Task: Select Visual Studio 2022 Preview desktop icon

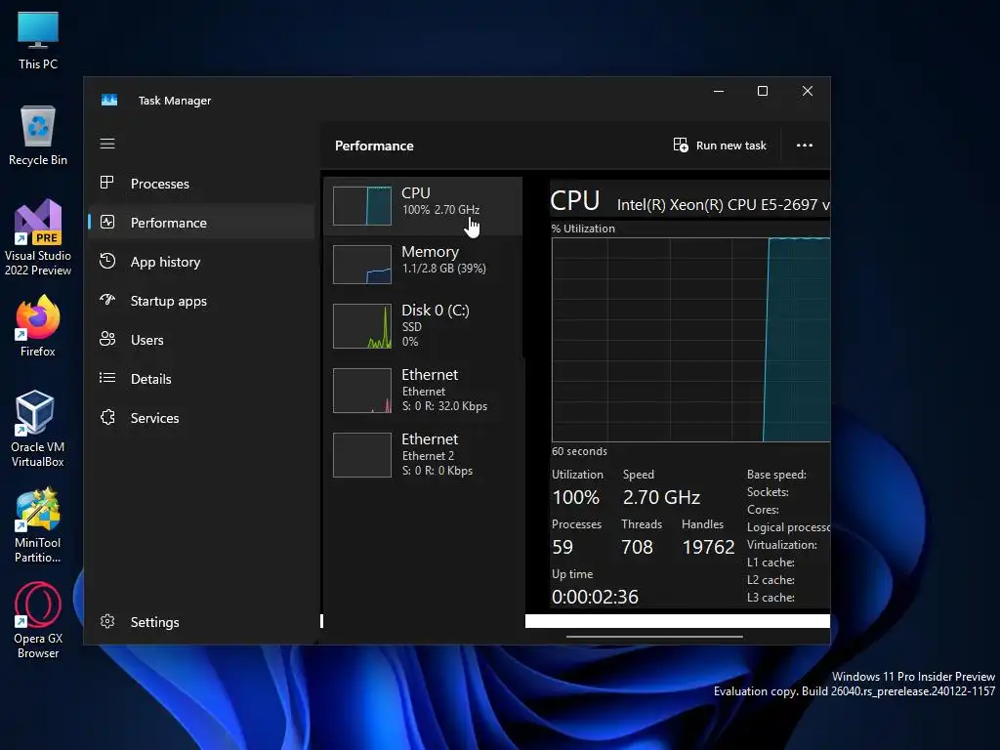Action: [38, 238]
